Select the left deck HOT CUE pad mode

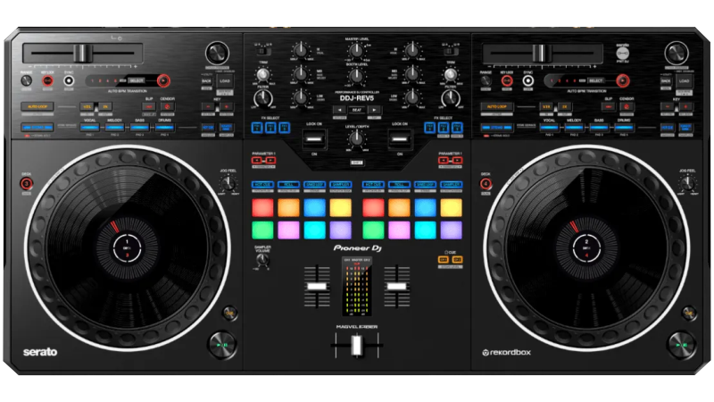pos(262,185)
